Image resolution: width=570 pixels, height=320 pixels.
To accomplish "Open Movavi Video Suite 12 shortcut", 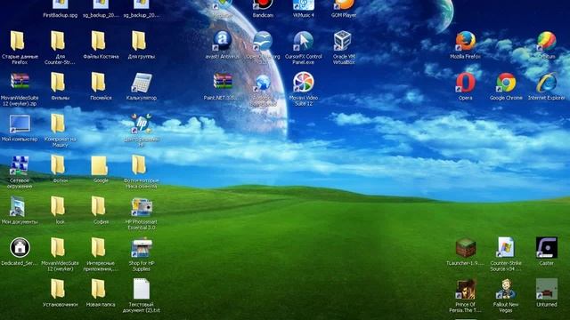I will click(303, 82).
